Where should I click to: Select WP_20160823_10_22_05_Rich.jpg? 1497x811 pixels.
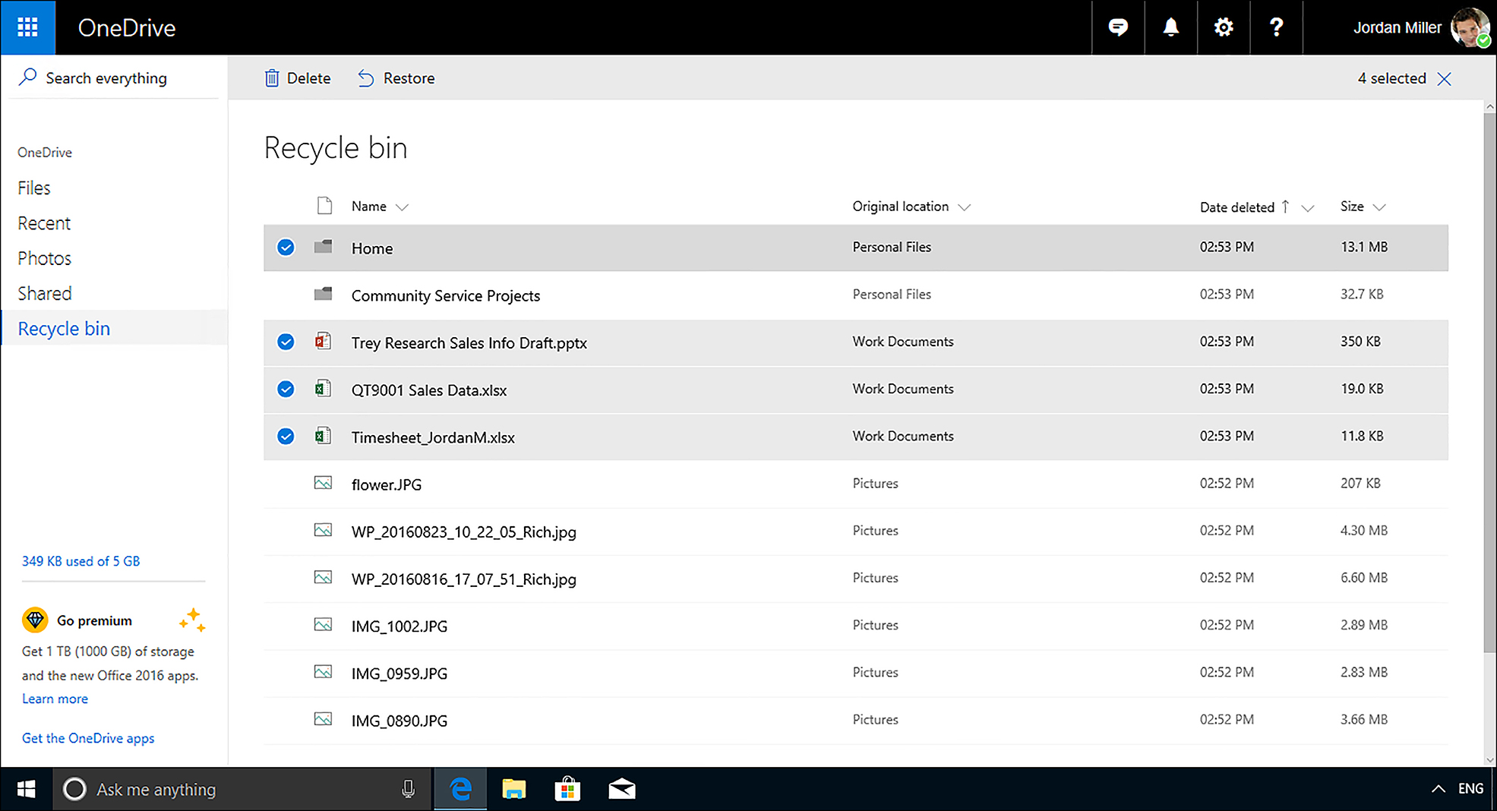click(x=463, y=532)
